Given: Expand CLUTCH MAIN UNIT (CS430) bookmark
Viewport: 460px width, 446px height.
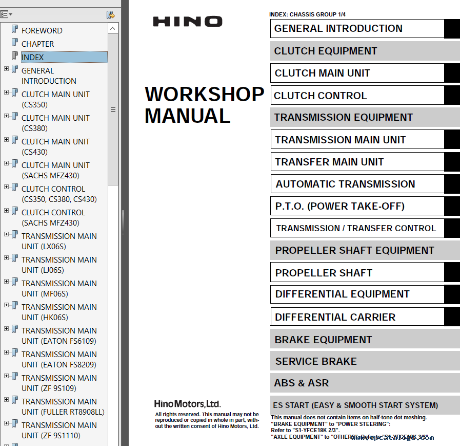Looking at the screenshot, I should coord(7,140).
